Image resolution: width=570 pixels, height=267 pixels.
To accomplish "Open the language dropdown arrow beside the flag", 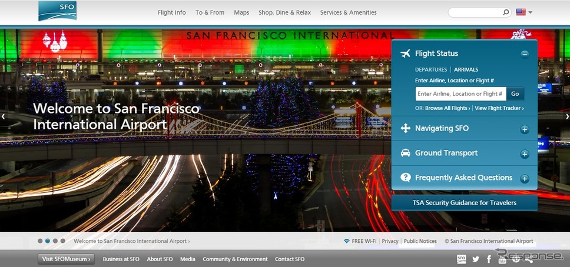I will tap(531, 12).
